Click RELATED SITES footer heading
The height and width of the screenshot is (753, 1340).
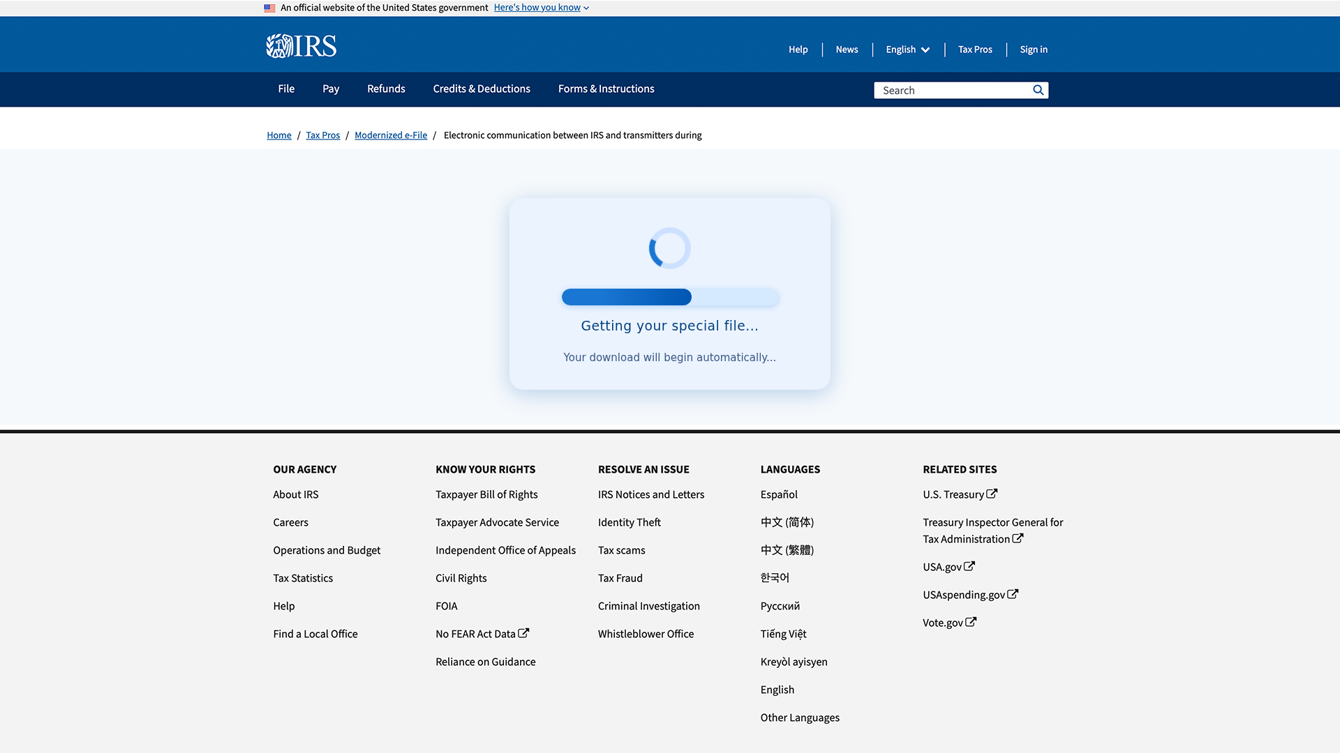[x=960, y=469]
